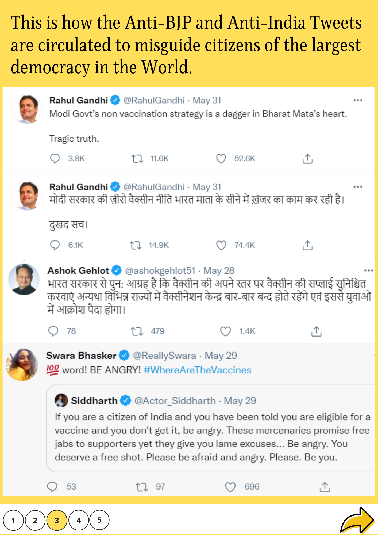Like Rahul Gandhi's English vaccination tweet
Screen dimensions: 378x535
coord(221,159)
